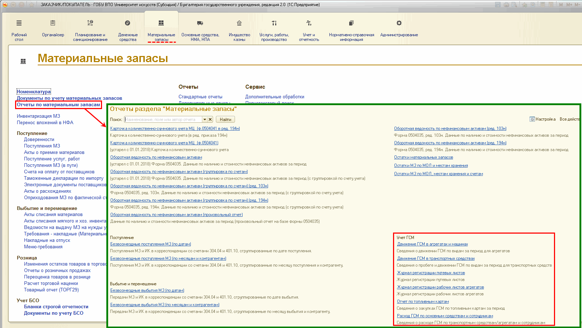Open Движение ГСМ в агрегатах и машинах
The height and width of the screenshot is (328, 582).
433,244
